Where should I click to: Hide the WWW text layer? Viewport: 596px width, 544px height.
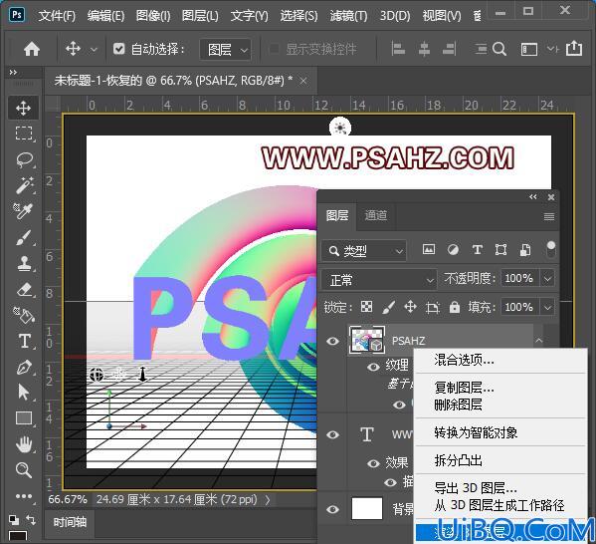[332, 434]
